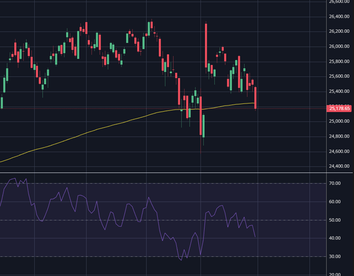Click the 26,000.00 price axis label
The image size is (354, 276).
coord(339,46)
